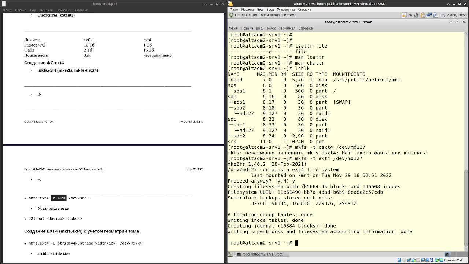Click VirtualBox mouse integration indicator
This screenshot has width=469, height=264.
coord(437,260)
